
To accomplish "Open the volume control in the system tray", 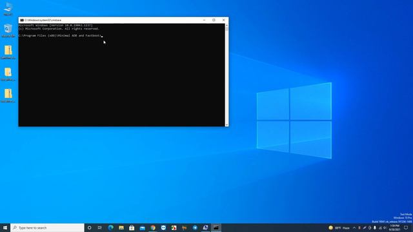I will point(385,227).
